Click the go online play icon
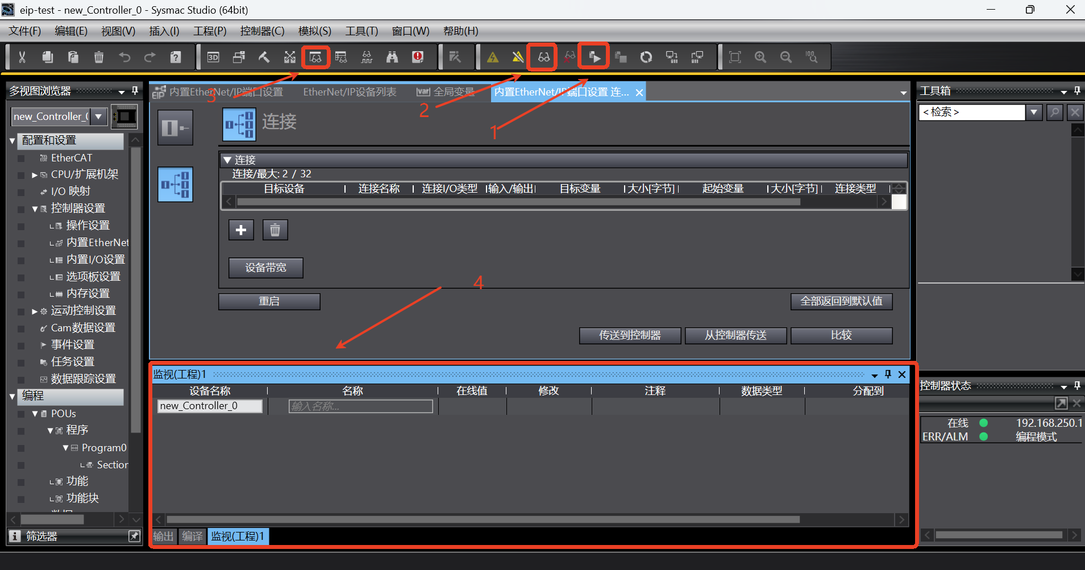 595,57
